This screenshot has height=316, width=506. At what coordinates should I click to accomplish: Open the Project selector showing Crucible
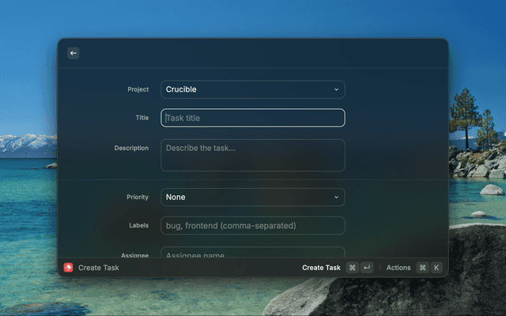pyautogui.click(x=245, y=90)
